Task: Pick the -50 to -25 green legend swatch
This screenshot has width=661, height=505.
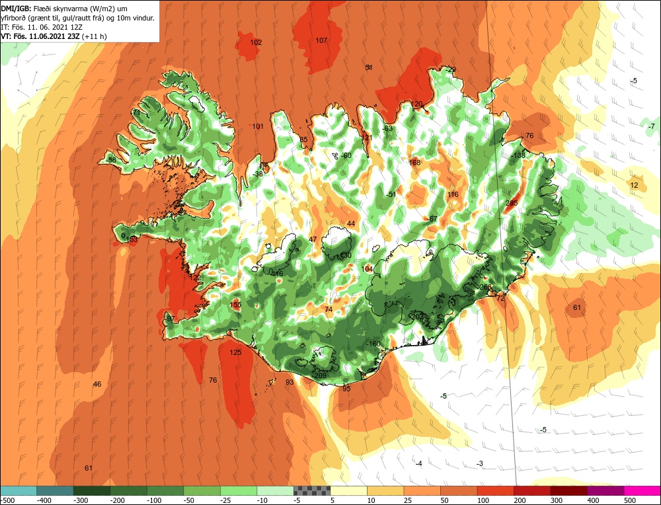Action: [x=202, y=490]
